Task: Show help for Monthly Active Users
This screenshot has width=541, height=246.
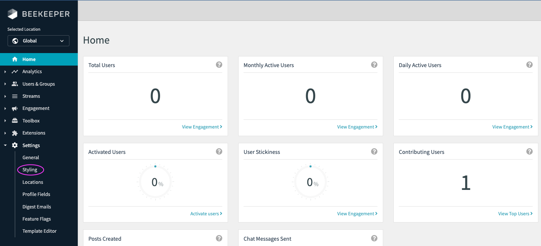Action: coord(374,65)
